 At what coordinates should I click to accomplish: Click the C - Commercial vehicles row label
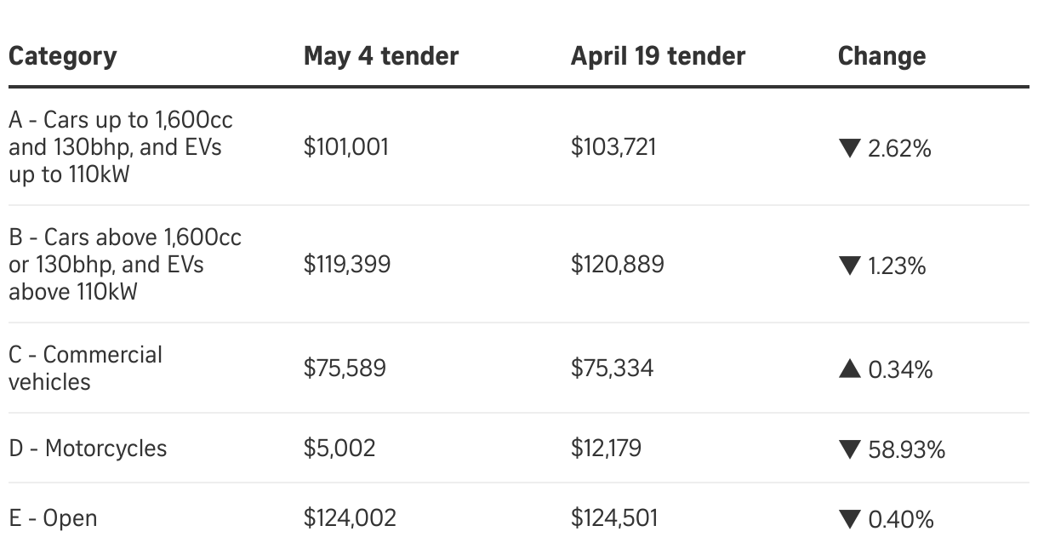pyautogui.click(x=85, y=368)
